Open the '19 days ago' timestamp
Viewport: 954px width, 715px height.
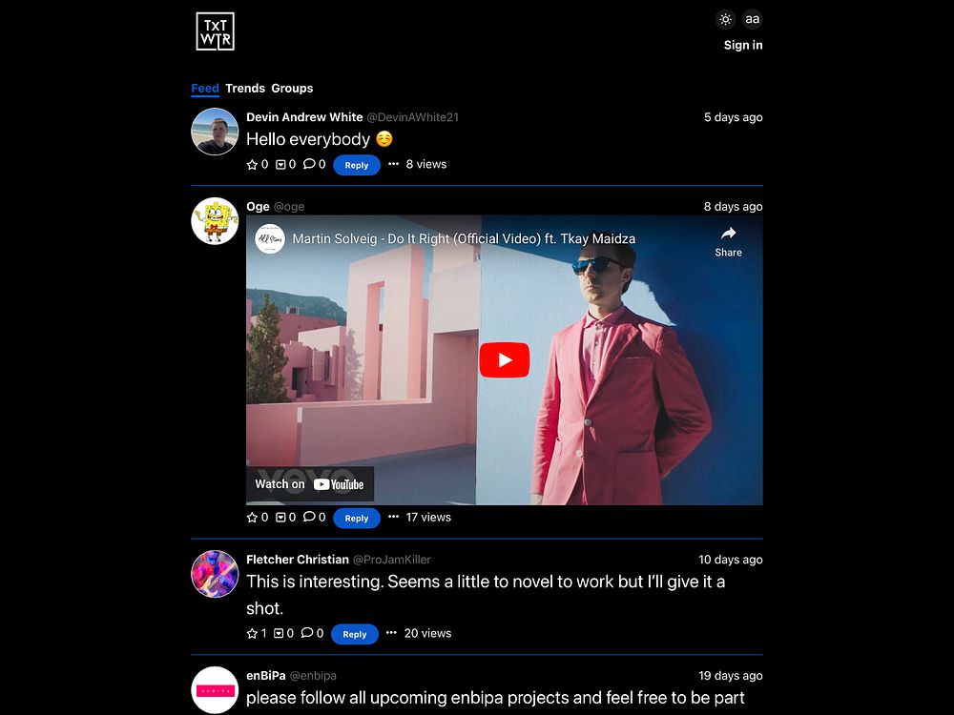coord(731,676)
